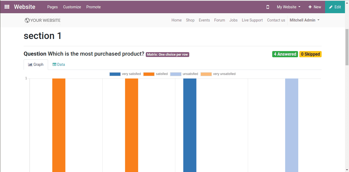The height and width of the screenshot is (172, 349).
Task: Expand the Mitchell Admin user menu
Action: pyautogui.click(x=304, y=20)
